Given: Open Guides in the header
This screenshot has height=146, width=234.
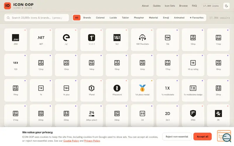Looking at the screenshot, I should (157, 6).
